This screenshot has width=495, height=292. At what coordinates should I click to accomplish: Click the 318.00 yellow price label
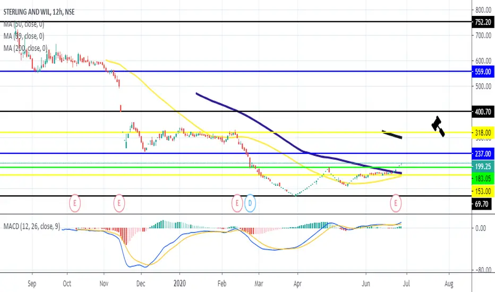point(483,133)
